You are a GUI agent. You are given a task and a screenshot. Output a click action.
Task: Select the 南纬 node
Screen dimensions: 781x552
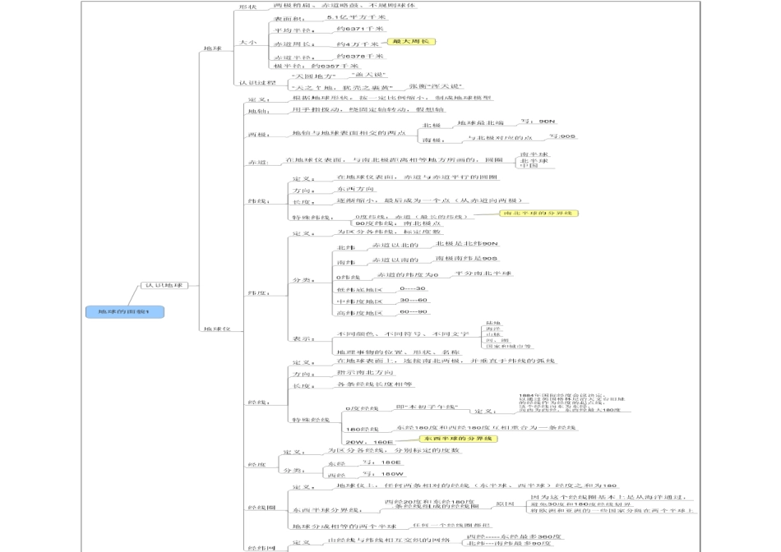[346, 262]
